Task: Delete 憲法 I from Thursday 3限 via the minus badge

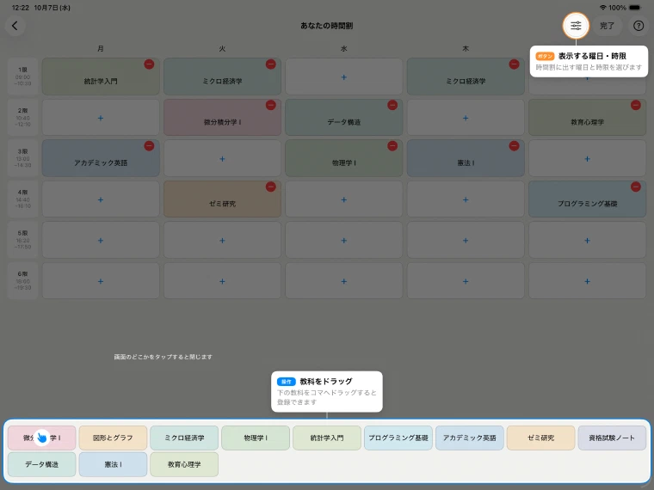Action: click(x=514, y=146)
